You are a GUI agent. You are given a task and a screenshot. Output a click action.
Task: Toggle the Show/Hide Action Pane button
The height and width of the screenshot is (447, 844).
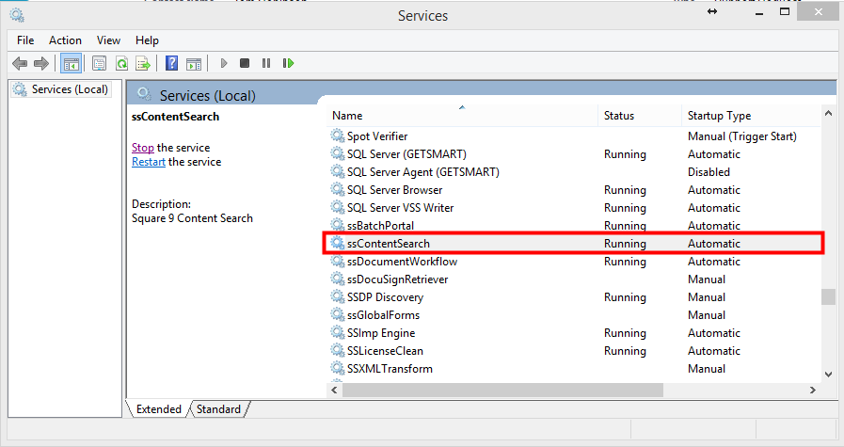(x=194, y=63)
